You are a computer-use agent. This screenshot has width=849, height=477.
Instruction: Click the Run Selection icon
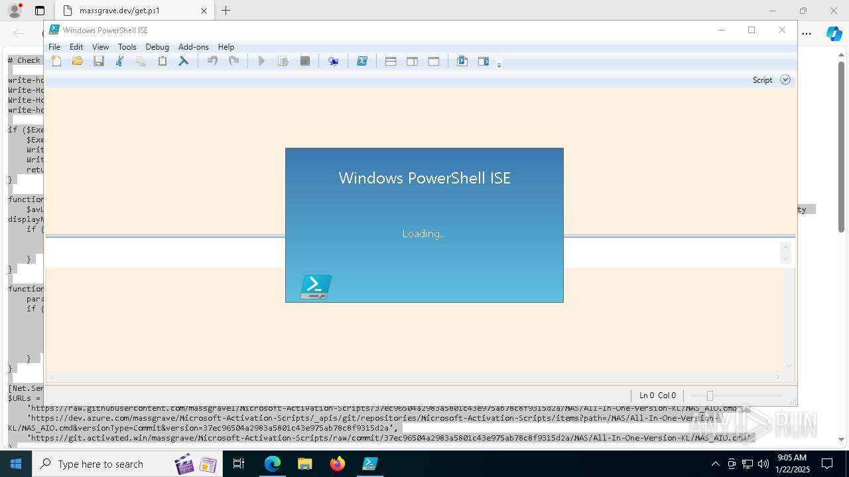click(x=283, y=62)
